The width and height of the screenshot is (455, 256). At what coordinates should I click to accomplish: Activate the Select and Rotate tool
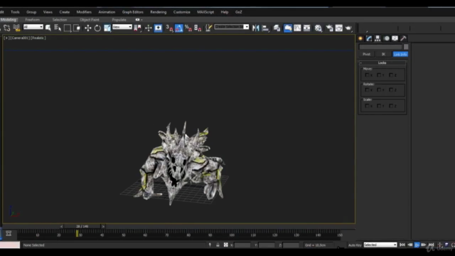click(x=97, y=28)
